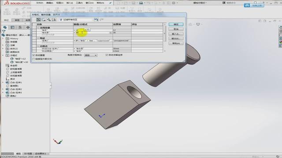Collapse the Global Variables section in dialog

[x=38, y=28]
